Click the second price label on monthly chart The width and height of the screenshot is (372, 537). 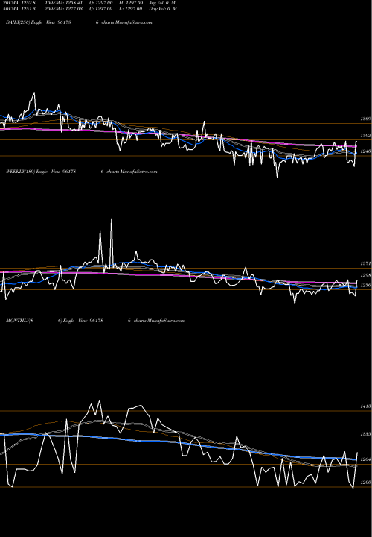[x=366, y=434]
